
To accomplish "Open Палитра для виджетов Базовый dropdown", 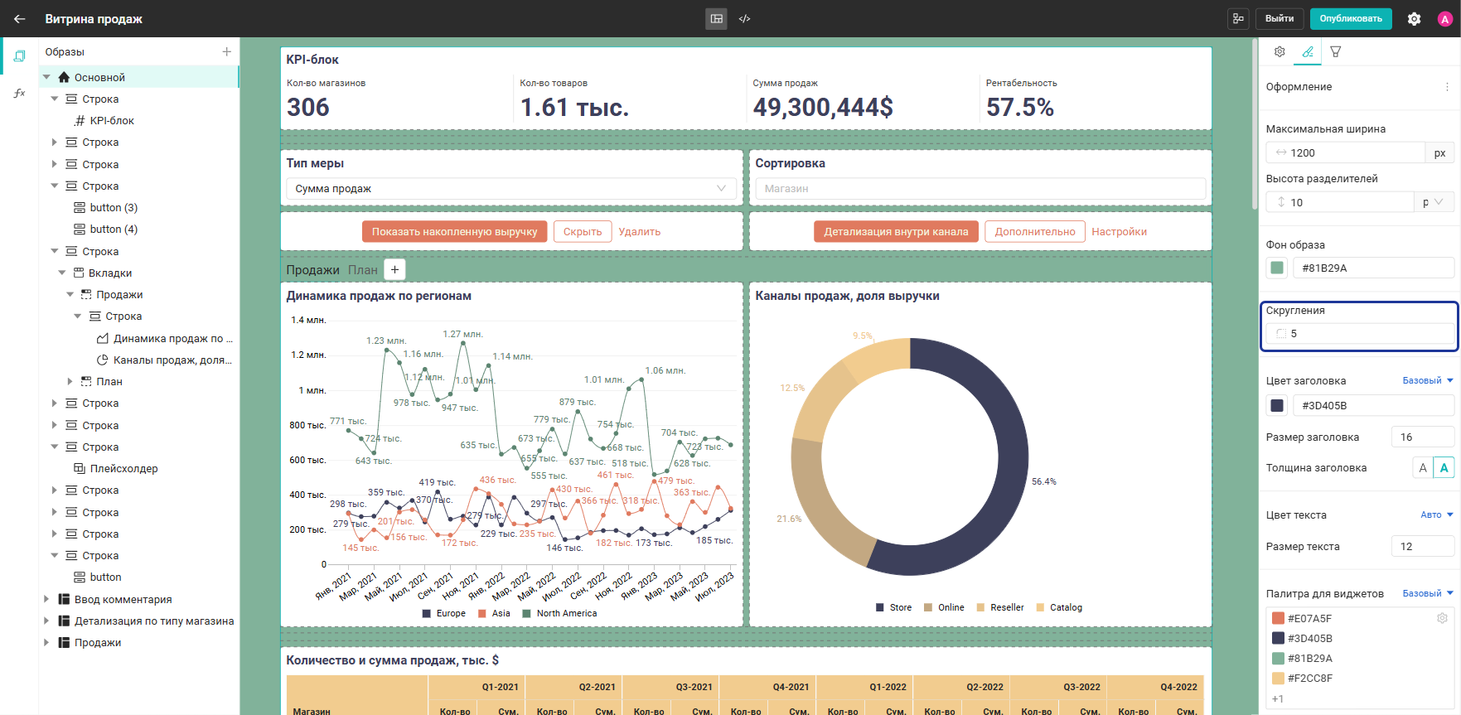I will point(1428,593).
